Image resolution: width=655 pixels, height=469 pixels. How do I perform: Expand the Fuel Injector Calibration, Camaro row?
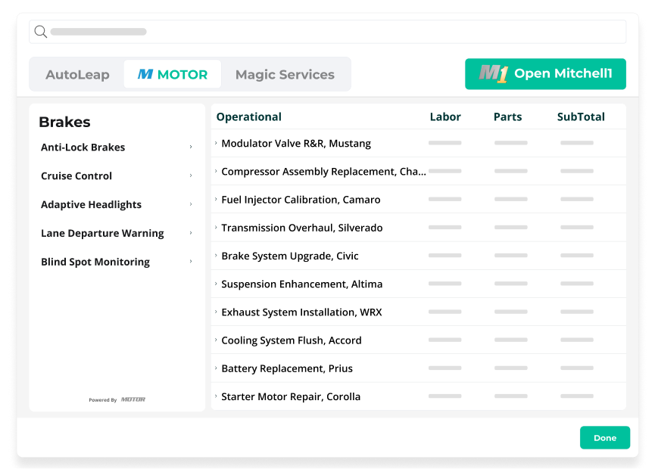[x=216, y=200]
